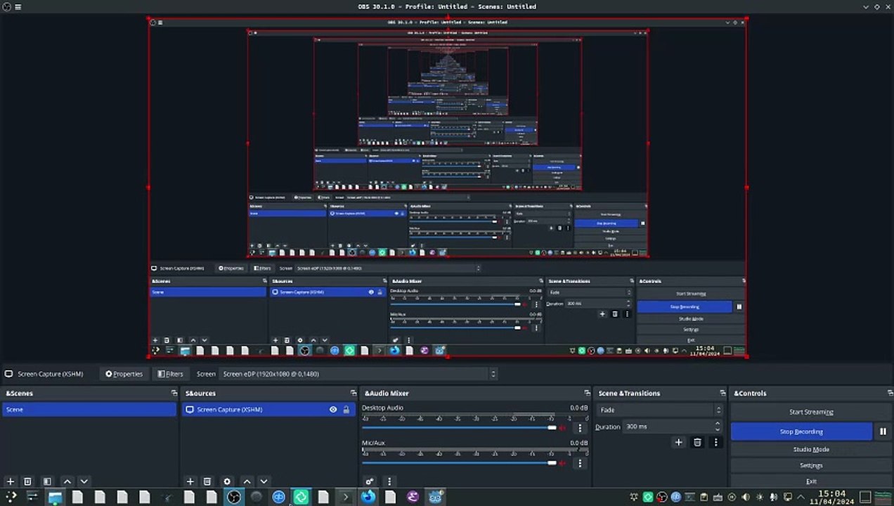Viewport: 894px width, 506px height.
Task: Adjust Mic/Aux volume slider
Action: coord(460,463)
